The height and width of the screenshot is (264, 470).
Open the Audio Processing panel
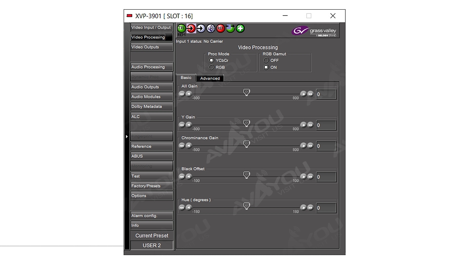click(151, 67)
